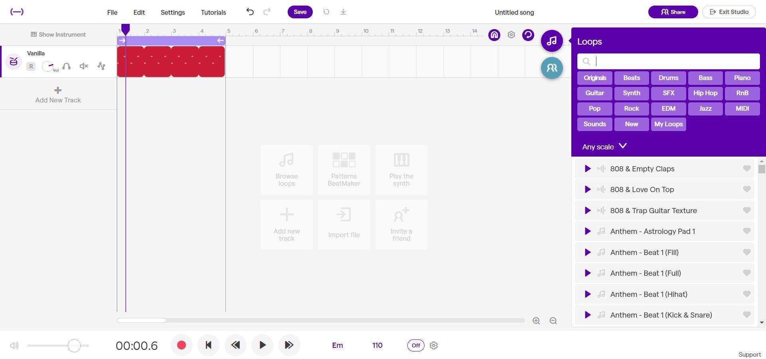Image resolution: width=766 pixels, height=359 pixels.
Task: Click Import file tile
Action: tap(344, 225)
